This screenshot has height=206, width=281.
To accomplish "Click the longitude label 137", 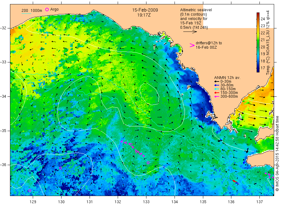I will pyautogui.click(x=259, y=202).
